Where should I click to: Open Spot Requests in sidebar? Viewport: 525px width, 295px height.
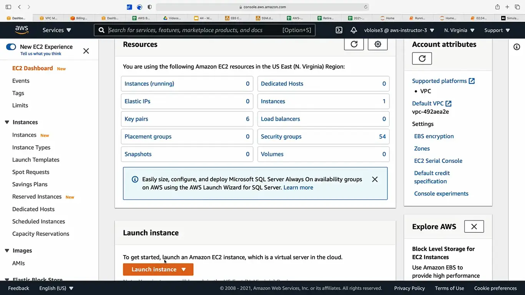pyautogui.click(x=31, y=172)
